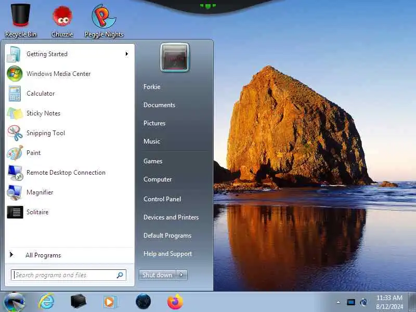The width and height of the screenshot is (416, 312).
Task: Click the user account picture
Action: click(175, 57)
